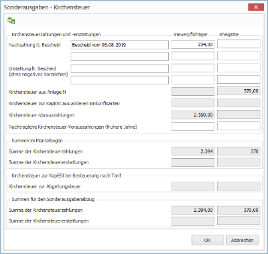The image size is (268, 254).
Task: Click first Erstattung lt. Bescheid description field
Action: point(120,68)
